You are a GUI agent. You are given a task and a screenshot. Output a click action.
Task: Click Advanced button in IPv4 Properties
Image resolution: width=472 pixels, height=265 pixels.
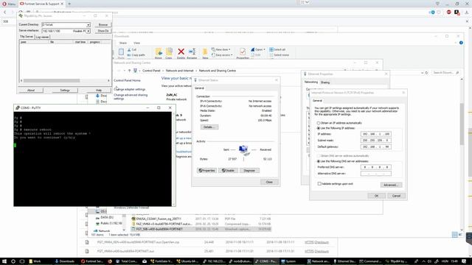point(391,185)
